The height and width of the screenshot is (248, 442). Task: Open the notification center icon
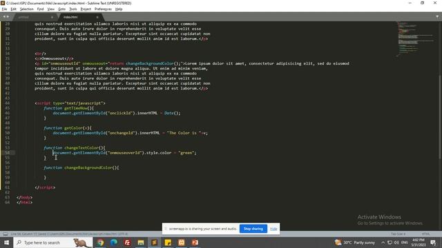point(433,242)
